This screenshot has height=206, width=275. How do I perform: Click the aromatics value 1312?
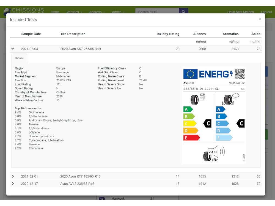click(235, 176)
